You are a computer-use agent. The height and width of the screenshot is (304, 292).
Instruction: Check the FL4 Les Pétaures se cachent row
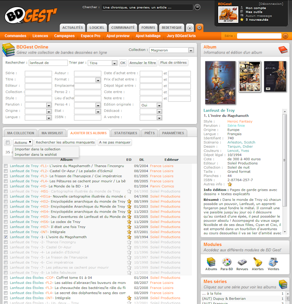6,181
